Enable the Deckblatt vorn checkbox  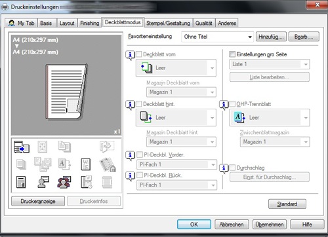click(x=138, y=54)
